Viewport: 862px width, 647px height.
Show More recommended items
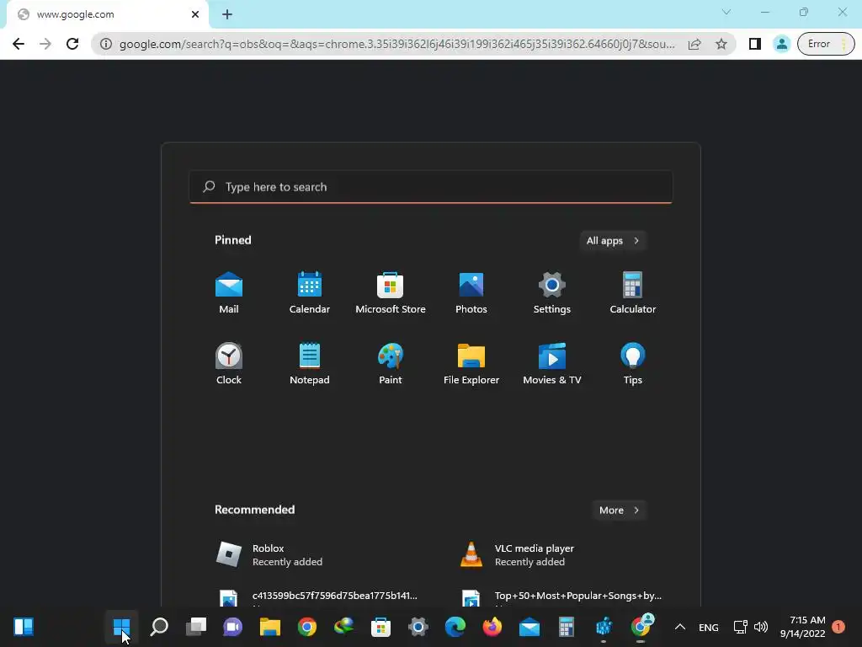619,510
